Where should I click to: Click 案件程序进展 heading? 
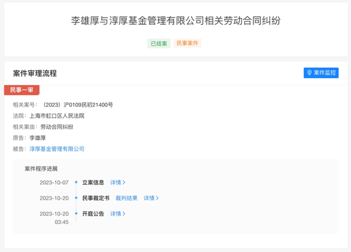(x=41, y=169)
